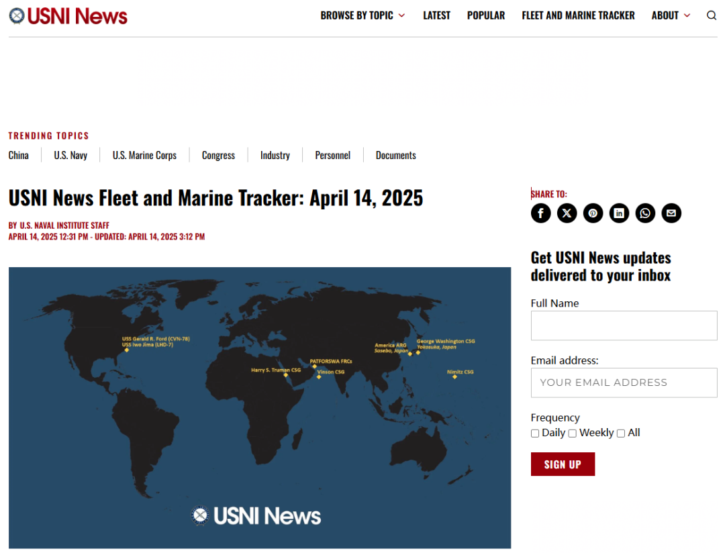Open the Congress trending topic

[218, 155]
